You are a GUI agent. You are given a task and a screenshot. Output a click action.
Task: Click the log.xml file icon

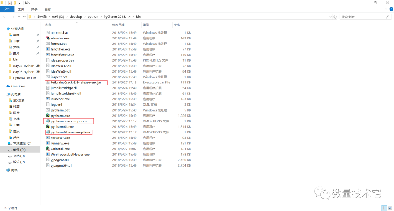point(48,104)
